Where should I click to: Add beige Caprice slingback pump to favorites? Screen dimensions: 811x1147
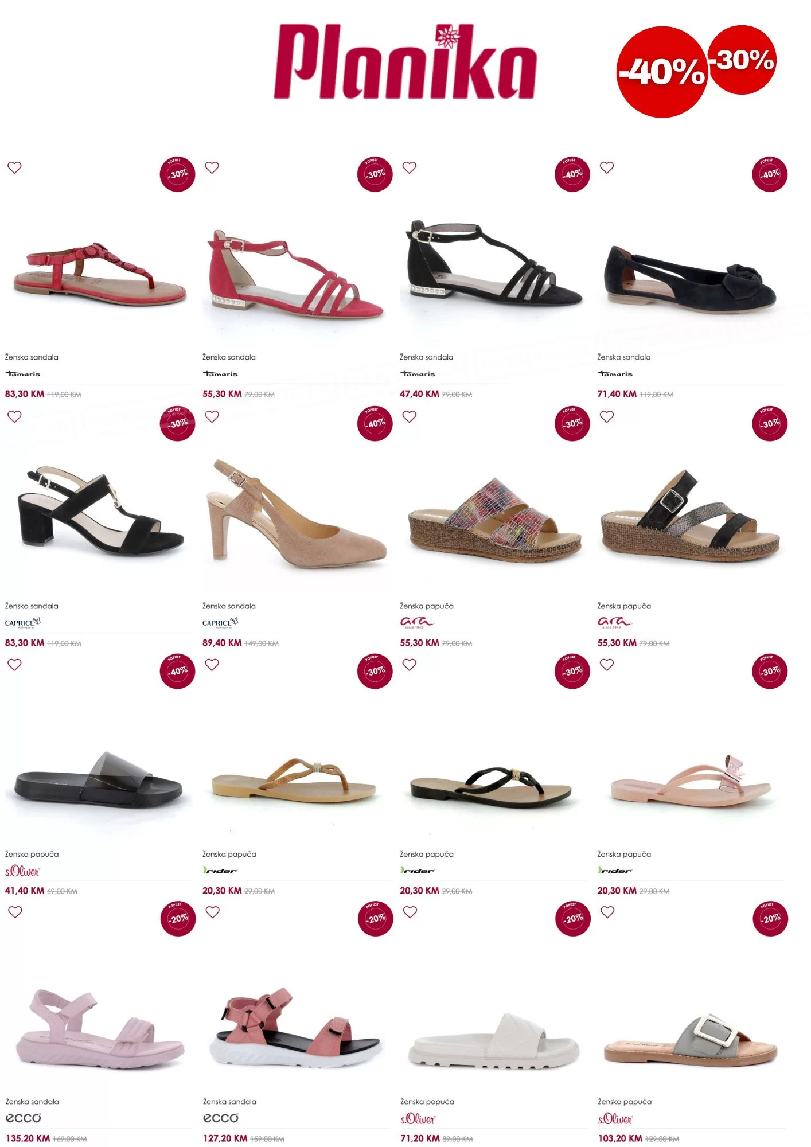click(x=212, y=416)
